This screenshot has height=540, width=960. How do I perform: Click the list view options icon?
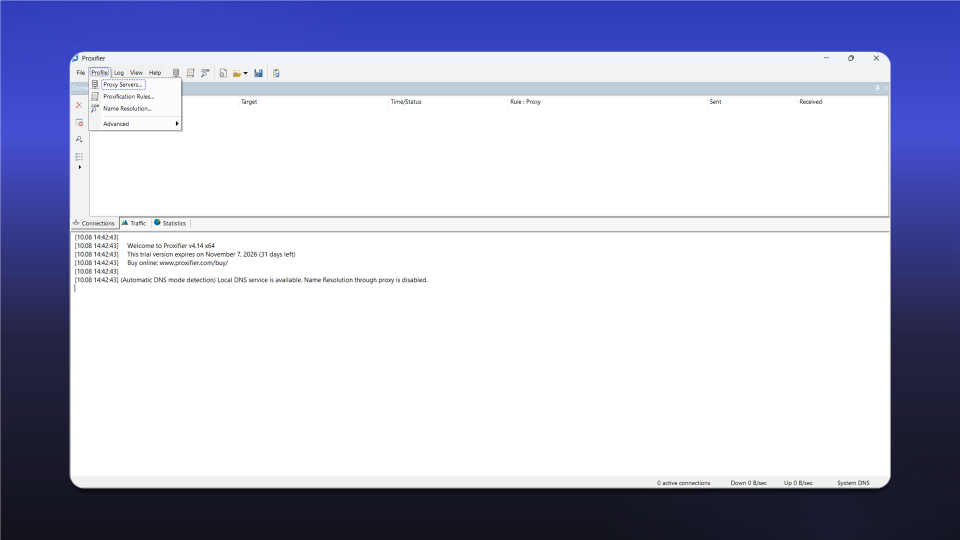(79, 156)
